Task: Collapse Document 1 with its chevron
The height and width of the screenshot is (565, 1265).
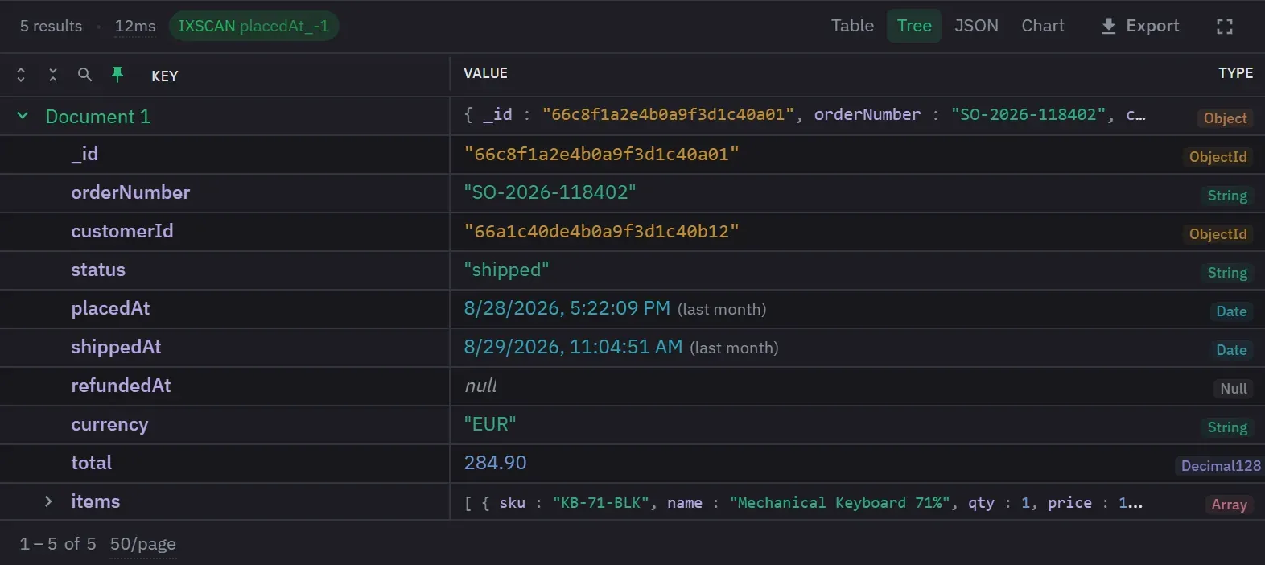Action: (23, 116)
